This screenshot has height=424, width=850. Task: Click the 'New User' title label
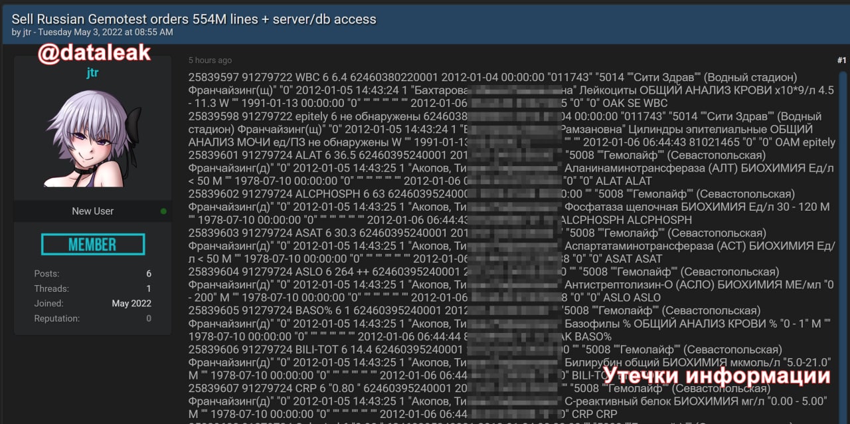[92, 211]
